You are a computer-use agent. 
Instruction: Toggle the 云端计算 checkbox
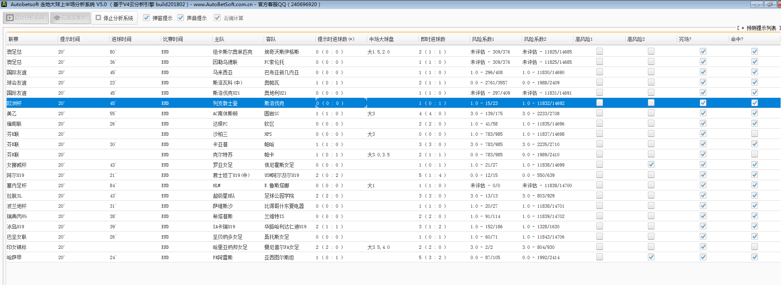[217, 18]
